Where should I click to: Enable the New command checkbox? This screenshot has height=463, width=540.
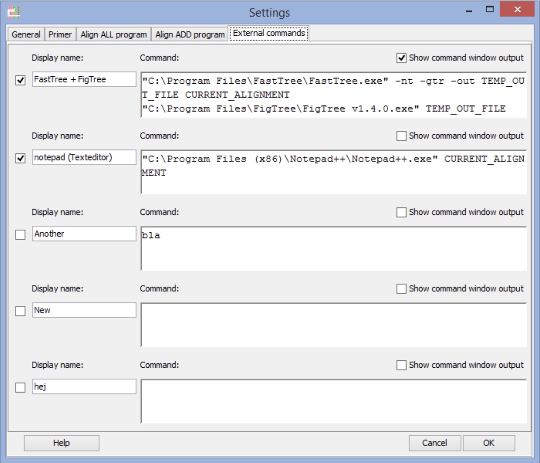click(20, 311)
